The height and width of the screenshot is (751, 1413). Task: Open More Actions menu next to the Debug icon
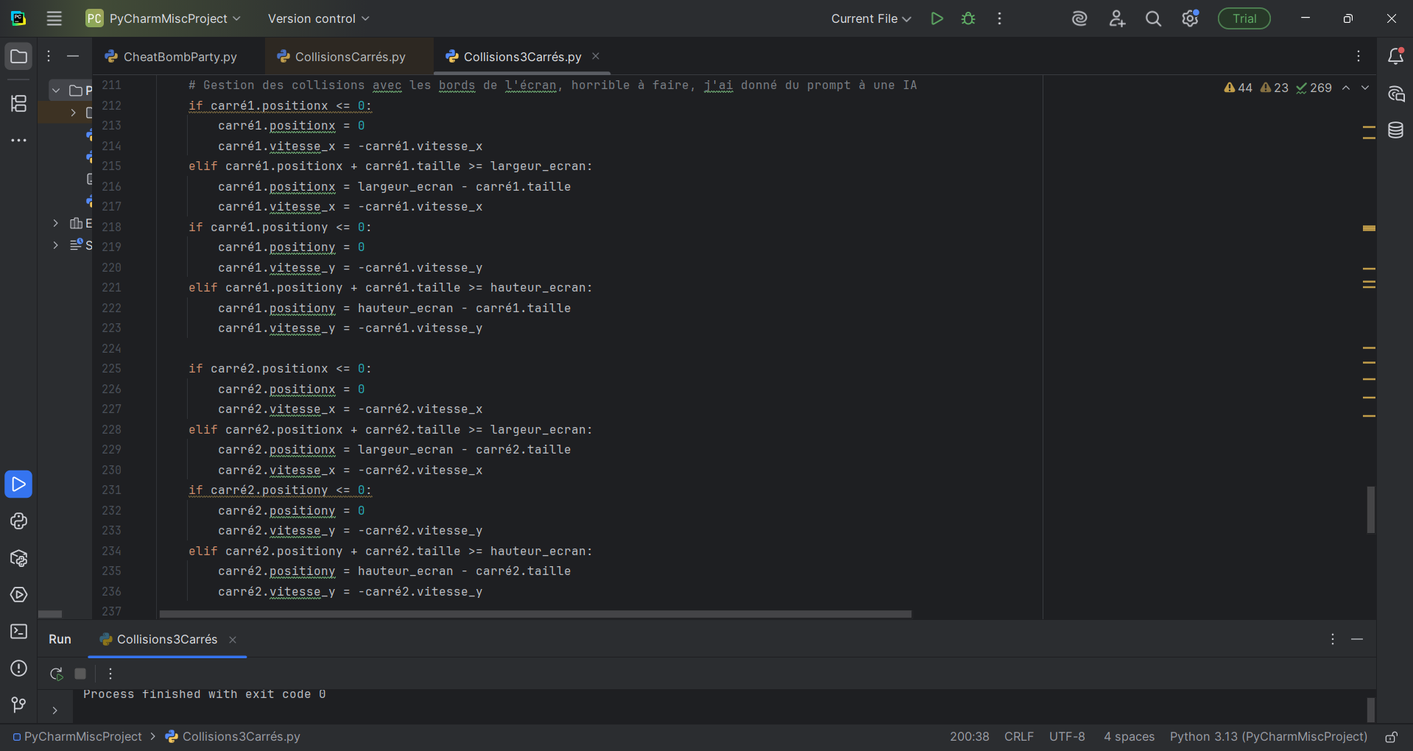coord(999,18)
